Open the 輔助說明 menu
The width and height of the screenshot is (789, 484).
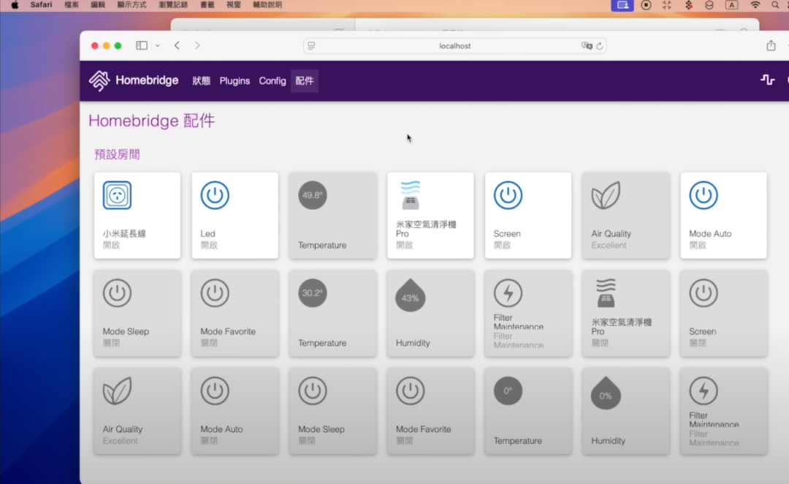267,5
